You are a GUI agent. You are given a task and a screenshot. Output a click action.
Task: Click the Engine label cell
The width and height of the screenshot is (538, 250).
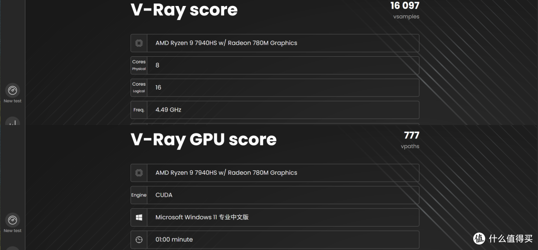139,195
